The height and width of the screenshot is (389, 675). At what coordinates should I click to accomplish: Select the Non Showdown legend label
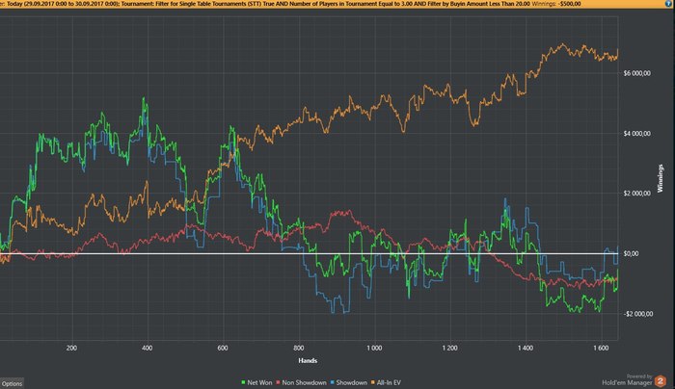(x=304, y=382)
